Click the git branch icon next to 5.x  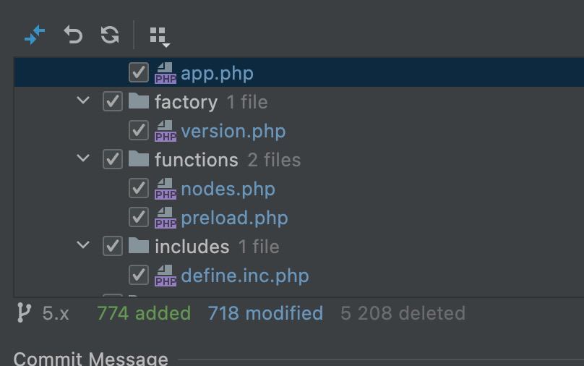24,312
